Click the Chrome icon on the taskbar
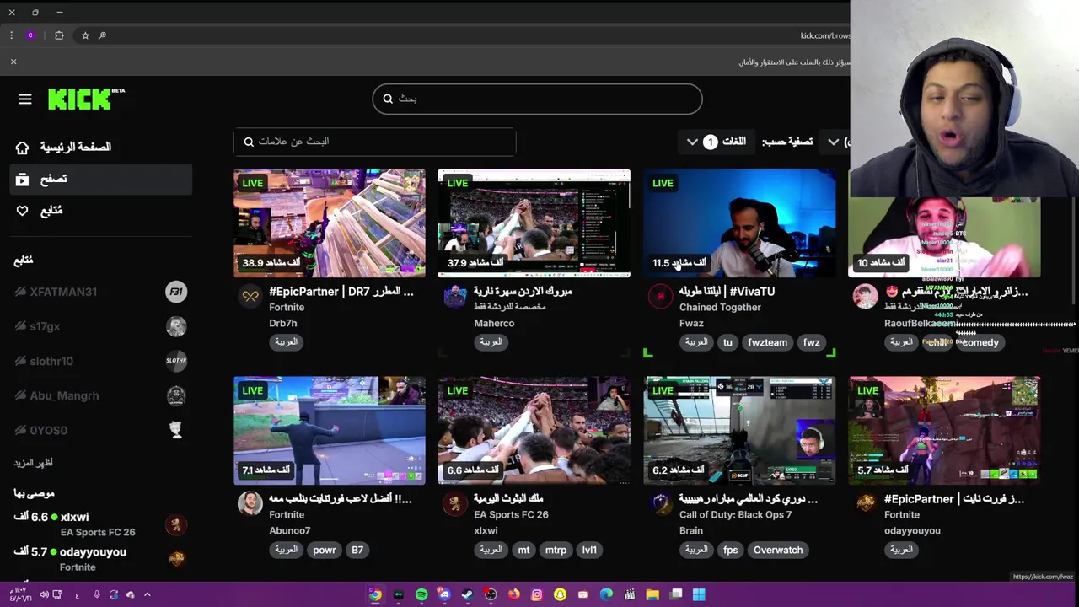This screenshot has height=607, width=1079. [375, 594]
